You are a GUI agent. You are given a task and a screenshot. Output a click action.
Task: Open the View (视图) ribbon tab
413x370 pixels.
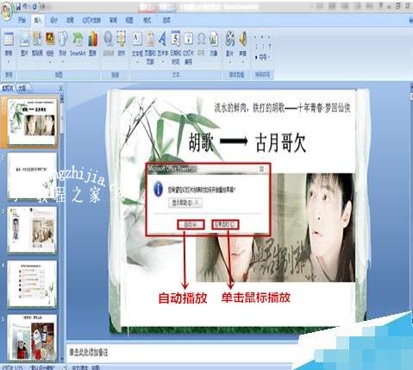click(x=129, y=20)
